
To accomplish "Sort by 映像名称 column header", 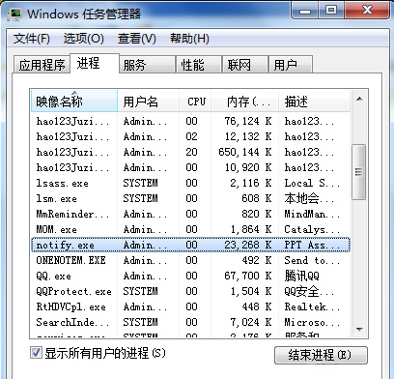I will tap(74, 102).
